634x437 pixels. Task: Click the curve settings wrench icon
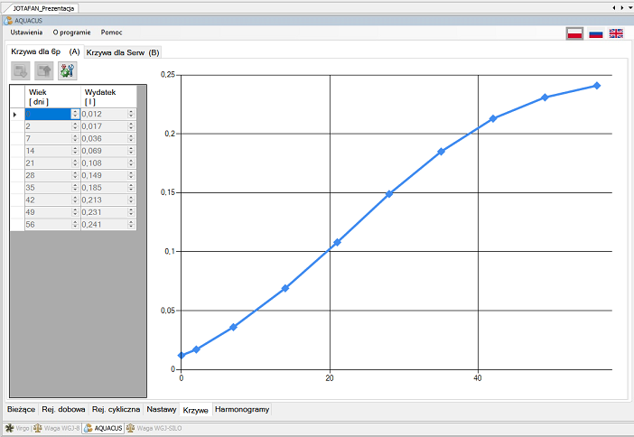pos(68,70)
